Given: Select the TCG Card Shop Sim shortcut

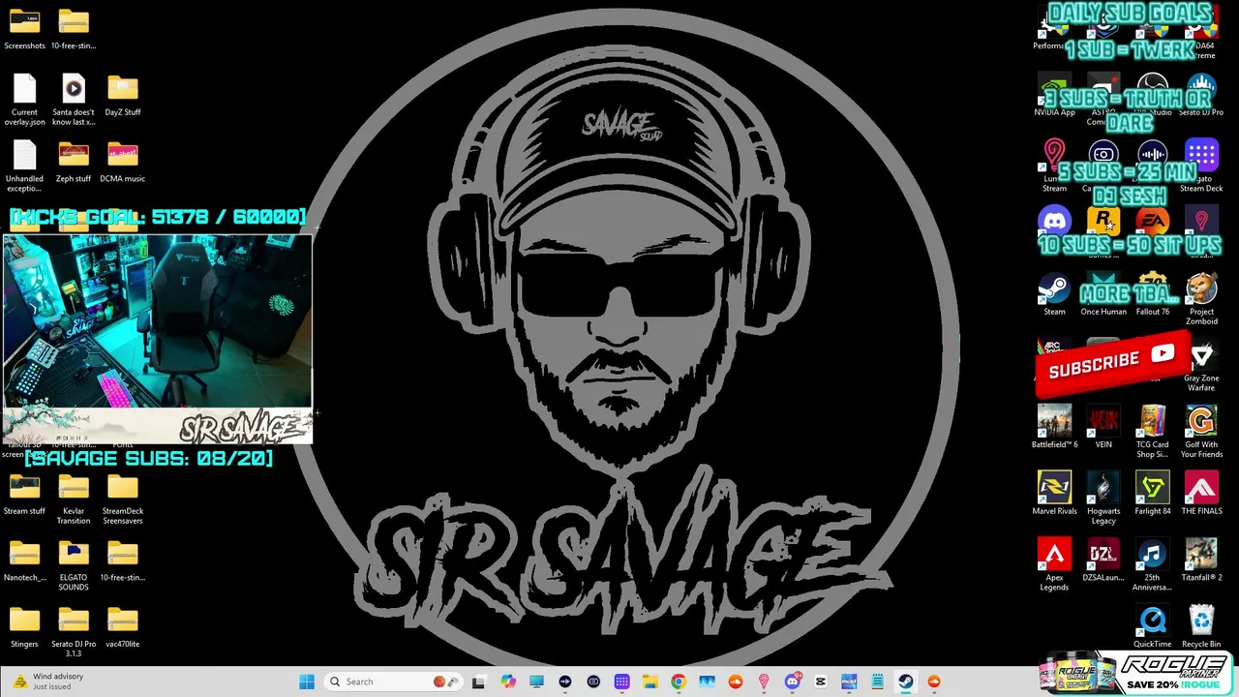Looking at the screenshot, I should (x=1152, y=433).
